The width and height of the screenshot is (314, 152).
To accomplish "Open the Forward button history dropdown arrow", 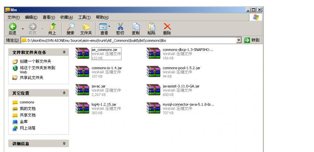I will pos(42,29).
